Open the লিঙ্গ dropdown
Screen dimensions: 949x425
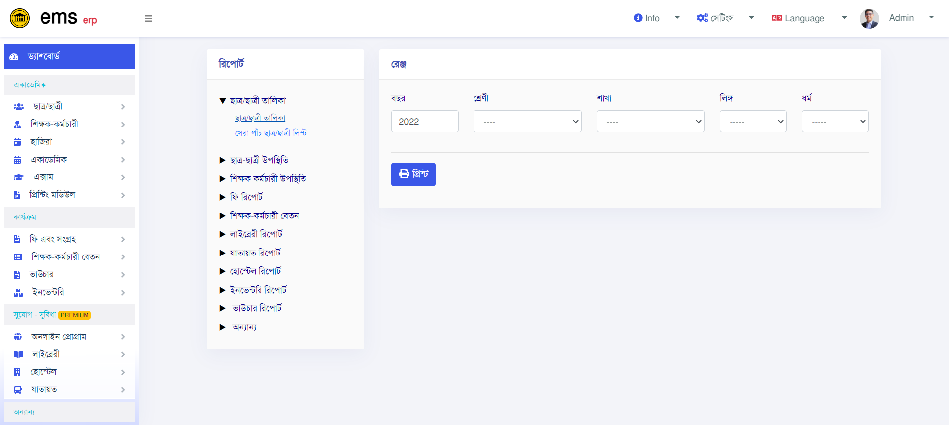coord(753,121)
